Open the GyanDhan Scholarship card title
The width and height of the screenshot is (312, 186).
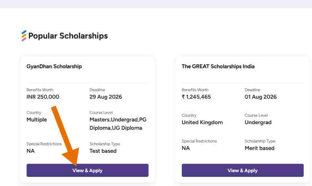(54, 66)
